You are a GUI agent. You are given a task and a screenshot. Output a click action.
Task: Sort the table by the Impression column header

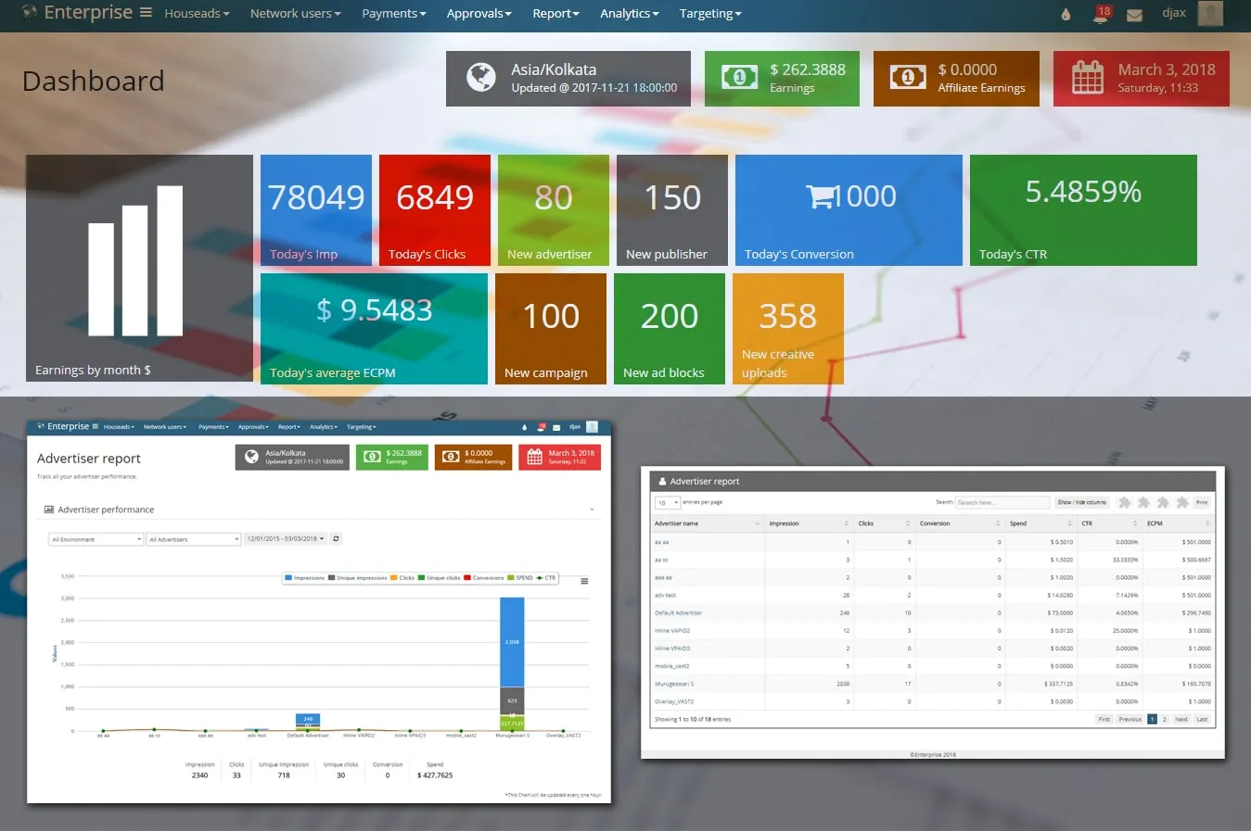809,523
